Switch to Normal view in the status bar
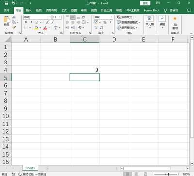Image resolution: width=194 pixels, height=176 pixels. tap(128, 174)
